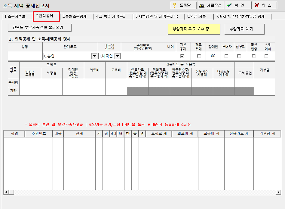Confirm with the 확 인 button

pos(238,5)
